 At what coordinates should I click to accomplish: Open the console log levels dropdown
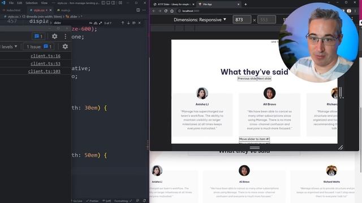[9, 47]
